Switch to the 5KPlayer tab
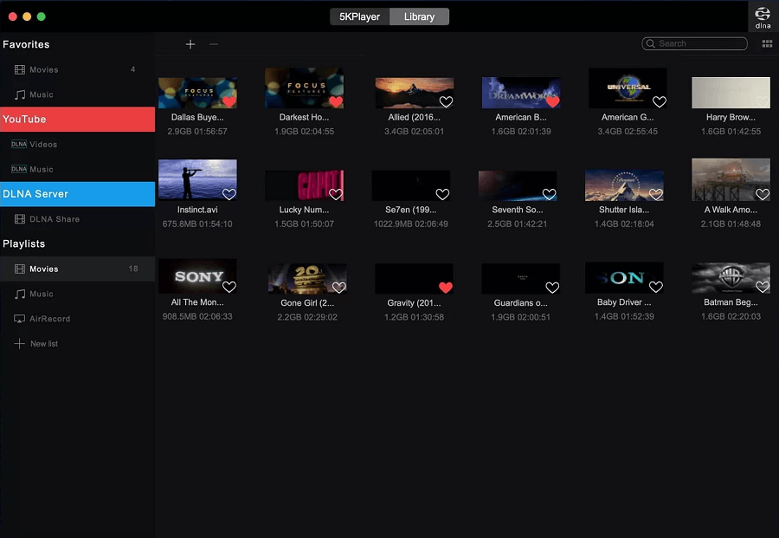The height and width of the screenshot is (538, 779). [x=360, y=16]
